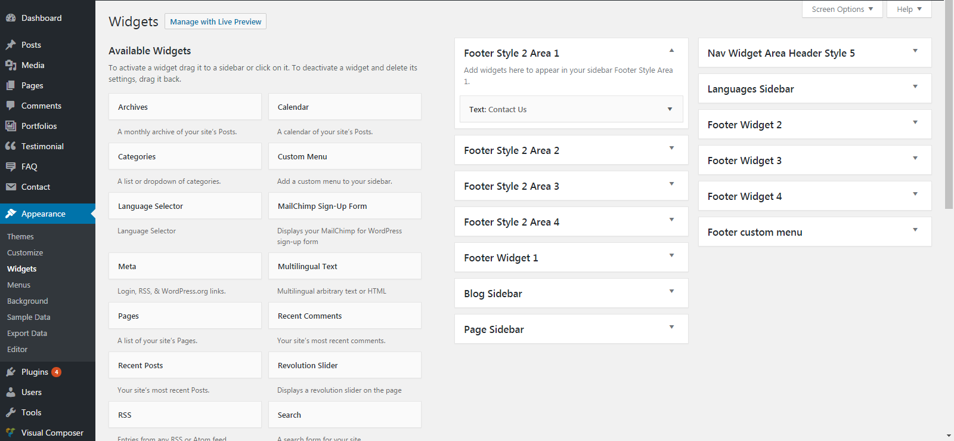This screenshot has width=954, height=441.
Task: Expand the Blog Sidebar widget area
Action: pyautogui.click(x=671, y=292)
